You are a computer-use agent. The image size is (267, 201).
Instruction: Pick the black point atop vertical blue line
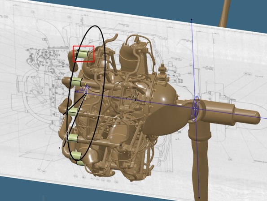pyautogui.click(x=192, y=20)
